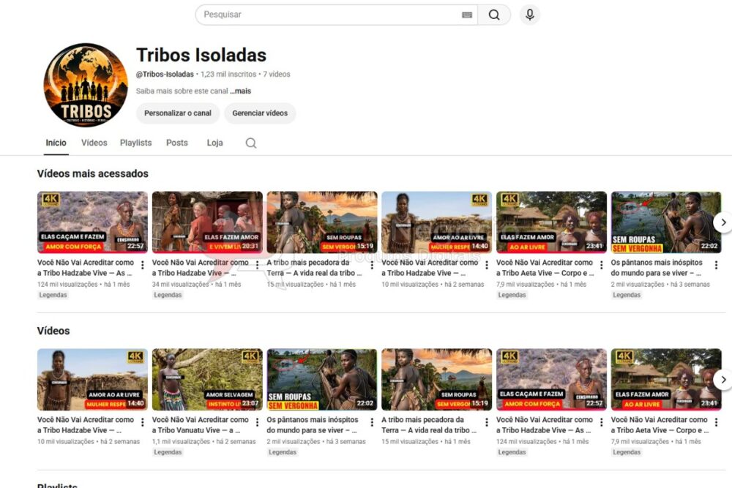732x488 pixels.
Task: Open options menu for top-row pântanos video
Action: [x=716, y=265]
